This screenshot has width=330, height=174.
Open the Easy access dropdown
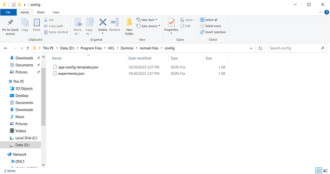[148, 26]
